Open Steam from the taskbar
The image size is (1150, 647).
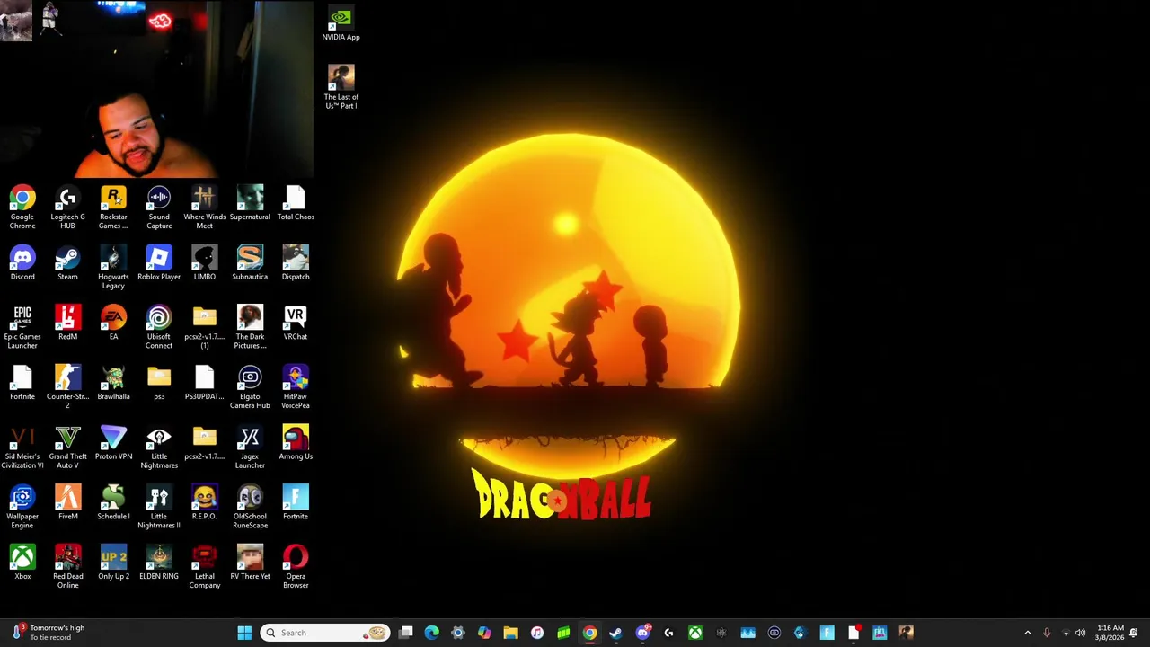coord(615,633)
